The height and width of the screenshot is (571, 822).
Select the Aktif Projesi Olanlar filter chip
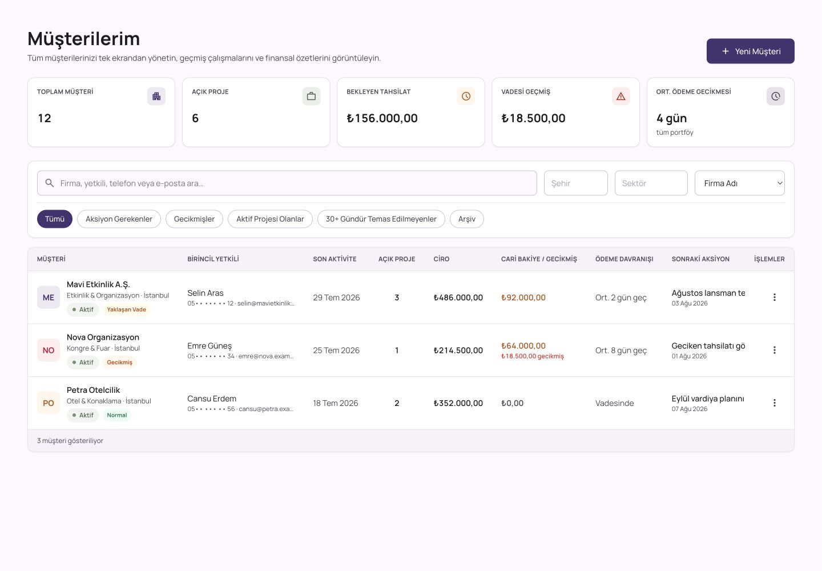270,219
